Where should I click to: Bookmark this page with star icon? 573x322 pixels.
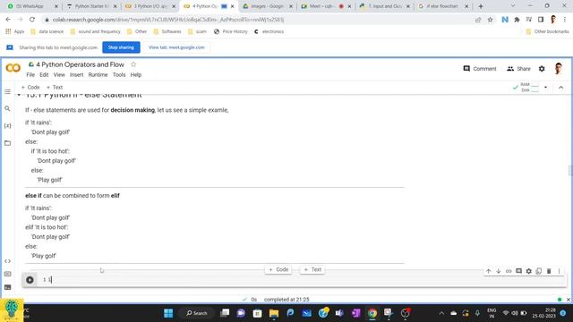coord(490,20)
